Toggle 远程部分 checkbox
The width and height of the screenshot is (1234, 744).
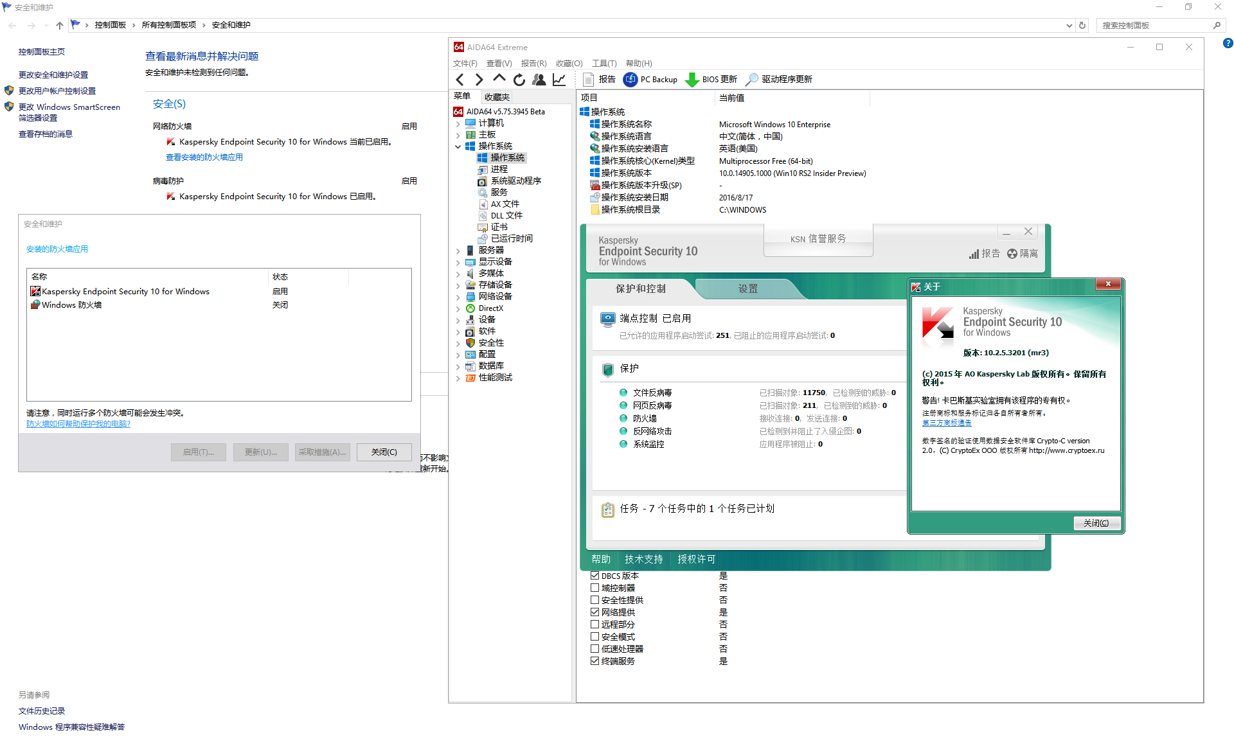[595, 624]
